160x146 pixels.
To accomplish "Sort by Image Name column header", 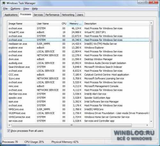I will 22,23.
